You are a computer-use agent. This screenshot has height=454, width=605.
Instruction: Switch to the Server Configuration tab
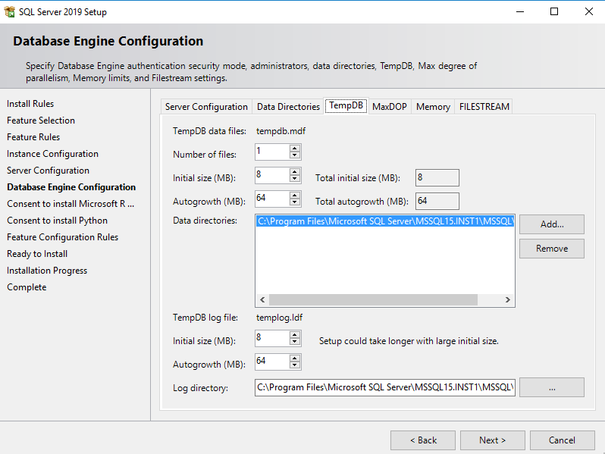pyautogui.click(x=206, y=107)
